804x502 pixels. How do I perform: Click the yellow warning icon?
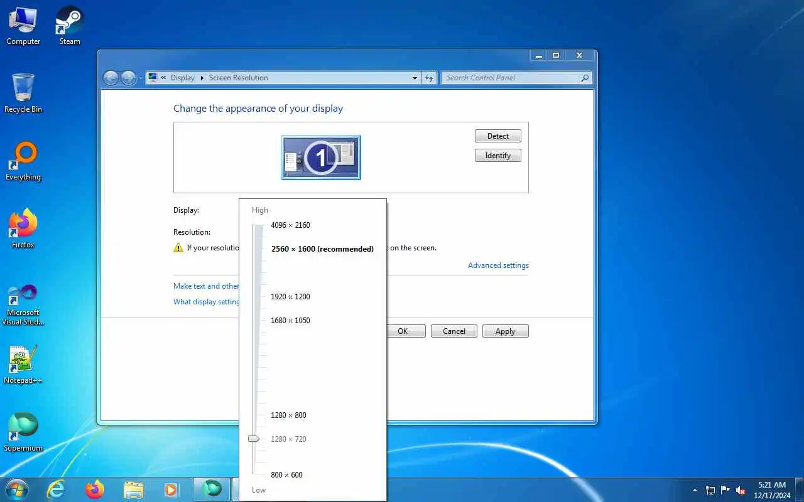click(178, 248)
